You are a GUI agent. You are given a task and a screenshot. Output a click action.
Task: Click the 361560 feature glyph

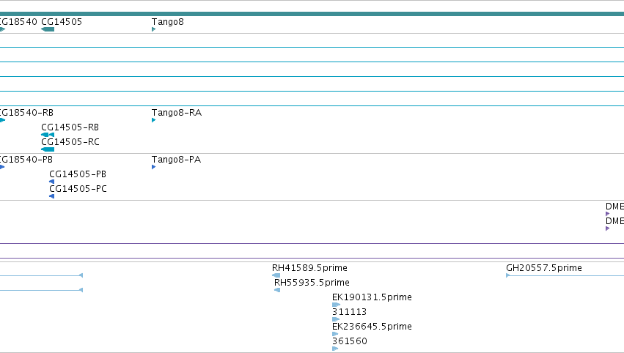pyautogui.click(x=335, y=349)
